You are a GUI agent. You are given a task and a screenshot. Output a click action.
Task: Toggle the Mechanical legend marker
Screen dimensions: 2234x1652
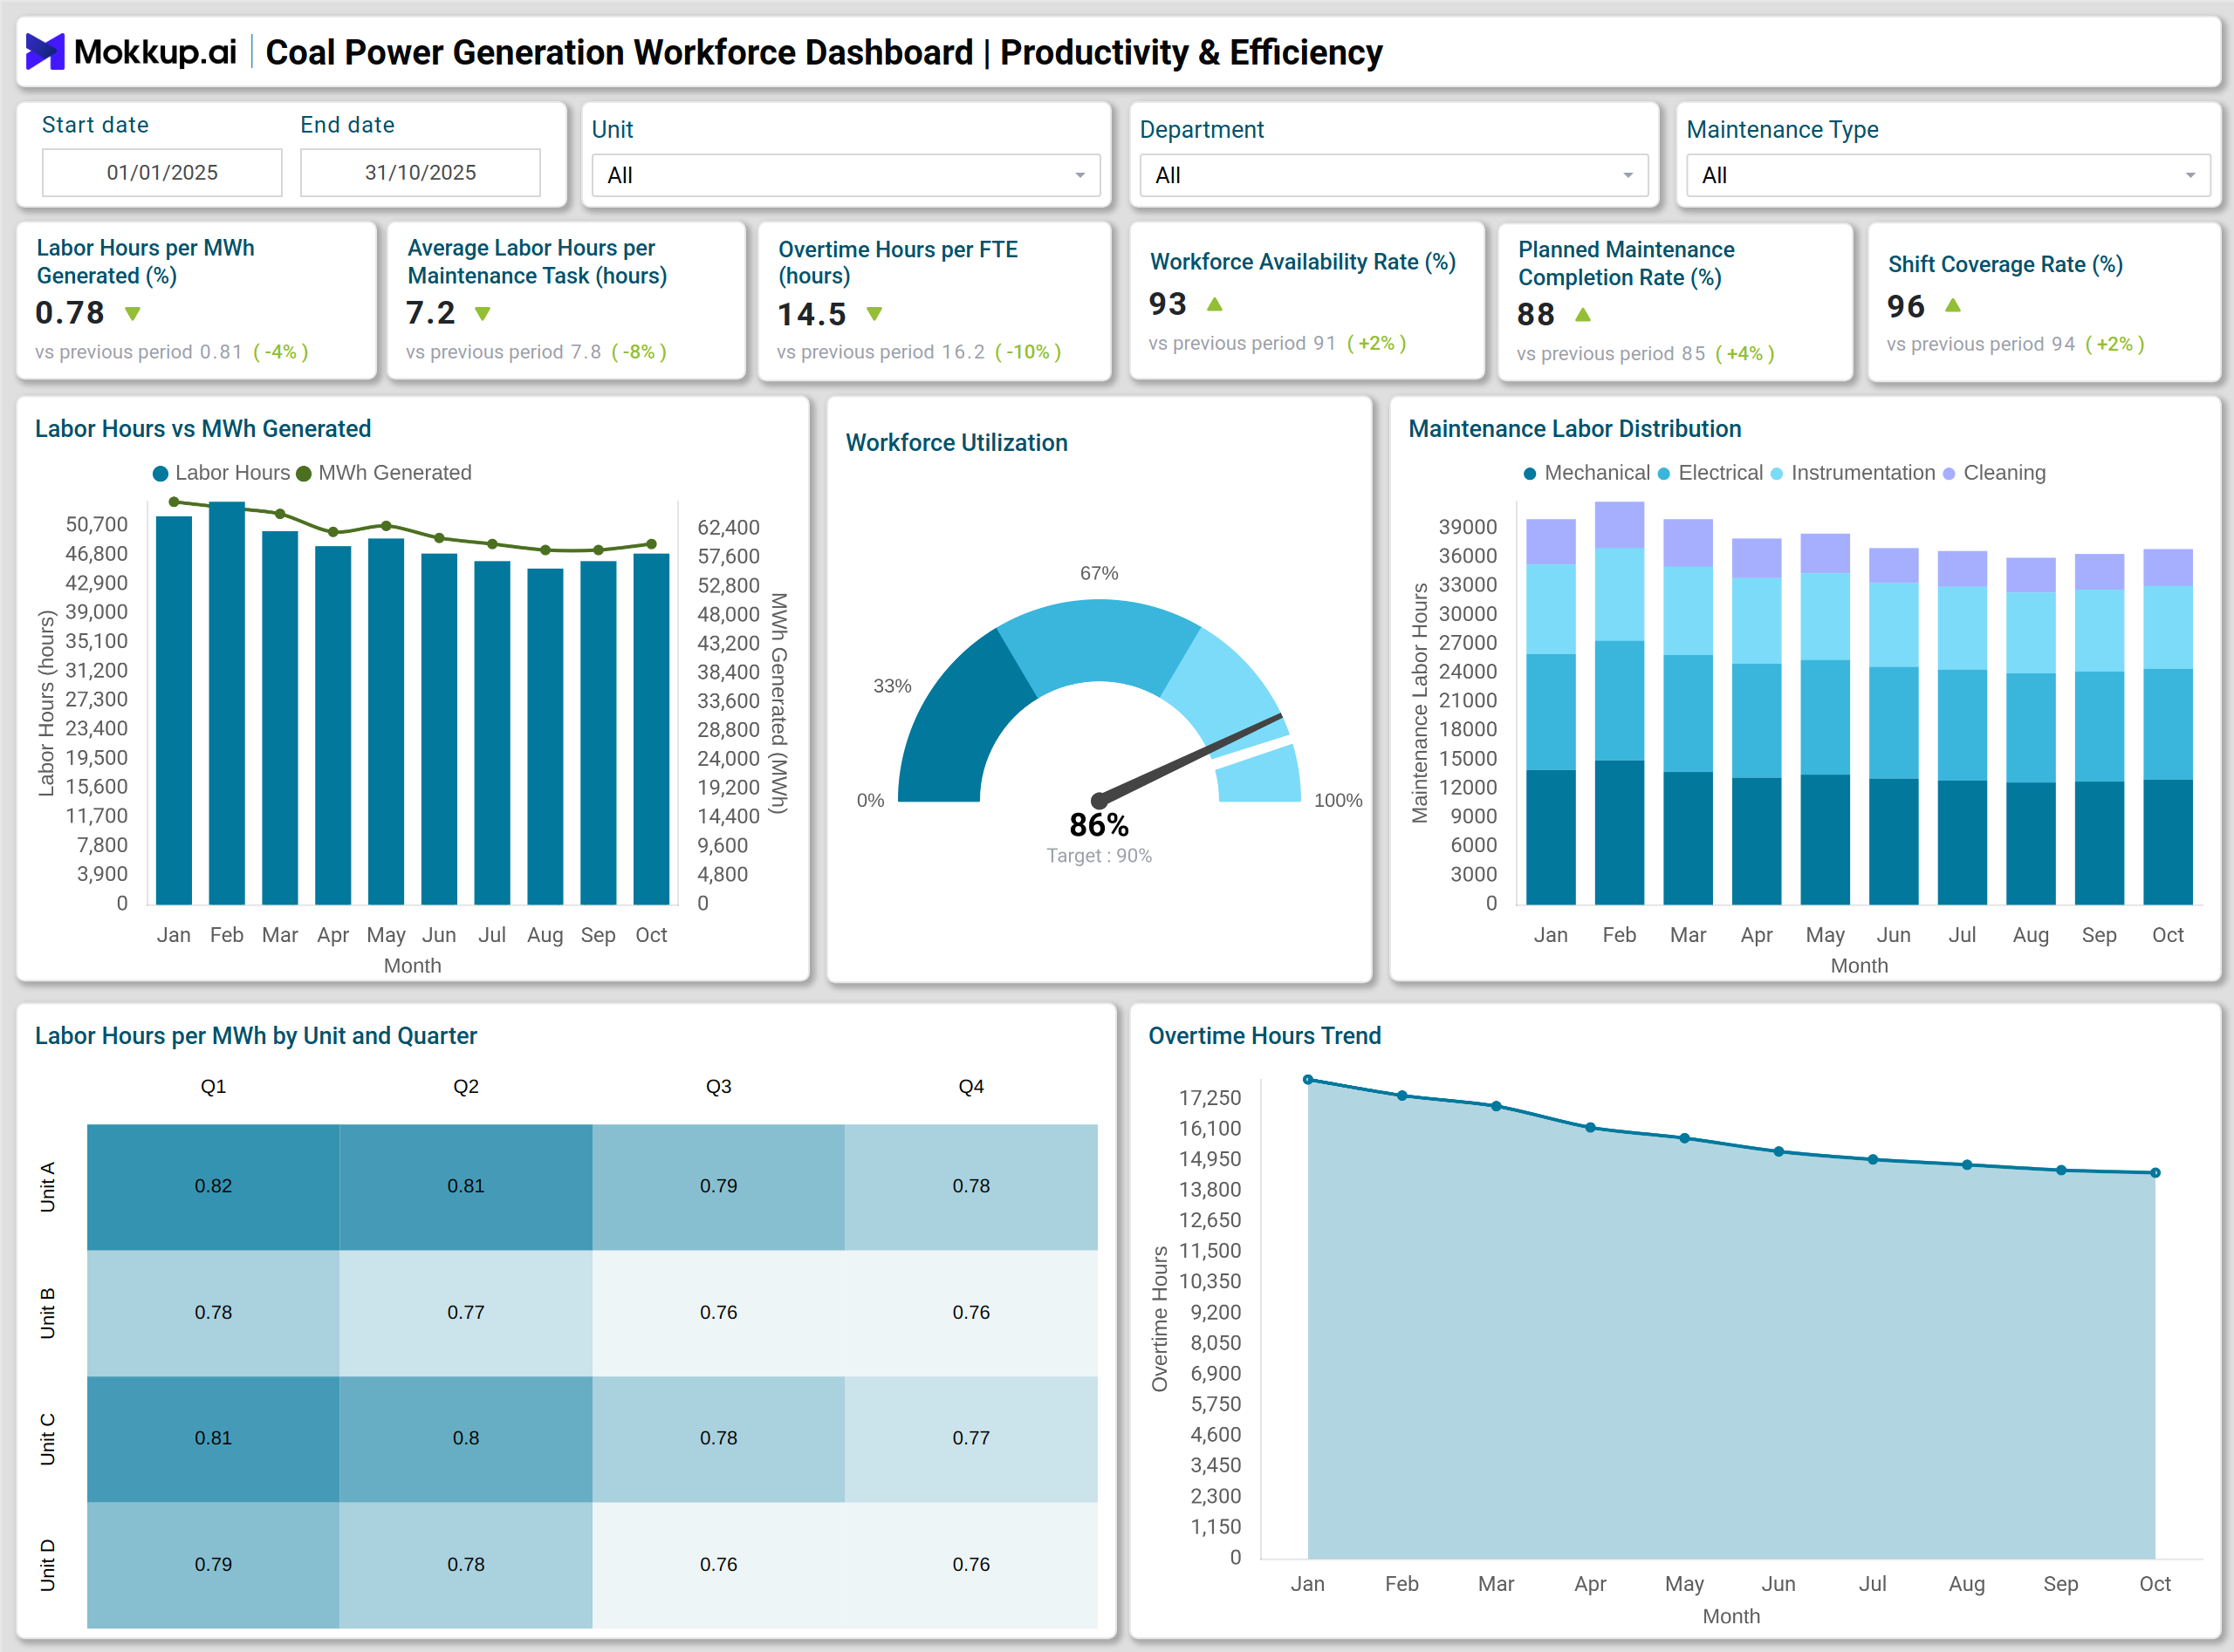pyautogui.click(x=1530, y=473)
